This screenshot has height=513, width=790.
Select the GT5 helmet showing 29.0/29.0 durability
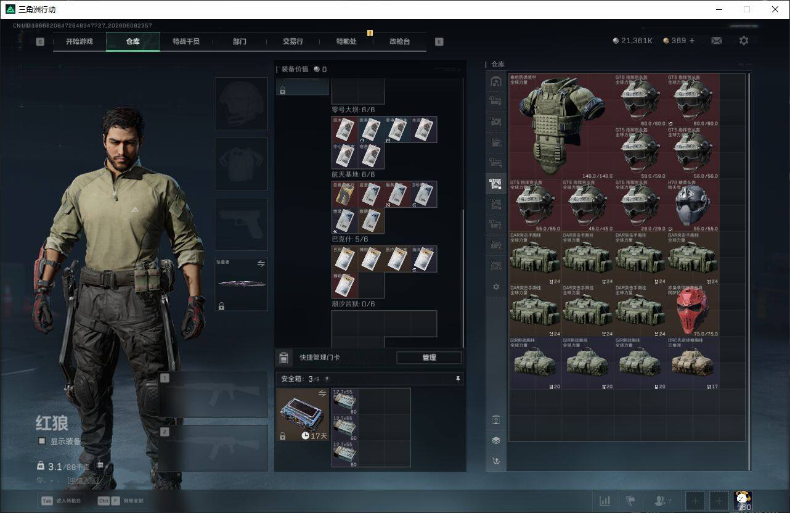[x=640, y=205]
